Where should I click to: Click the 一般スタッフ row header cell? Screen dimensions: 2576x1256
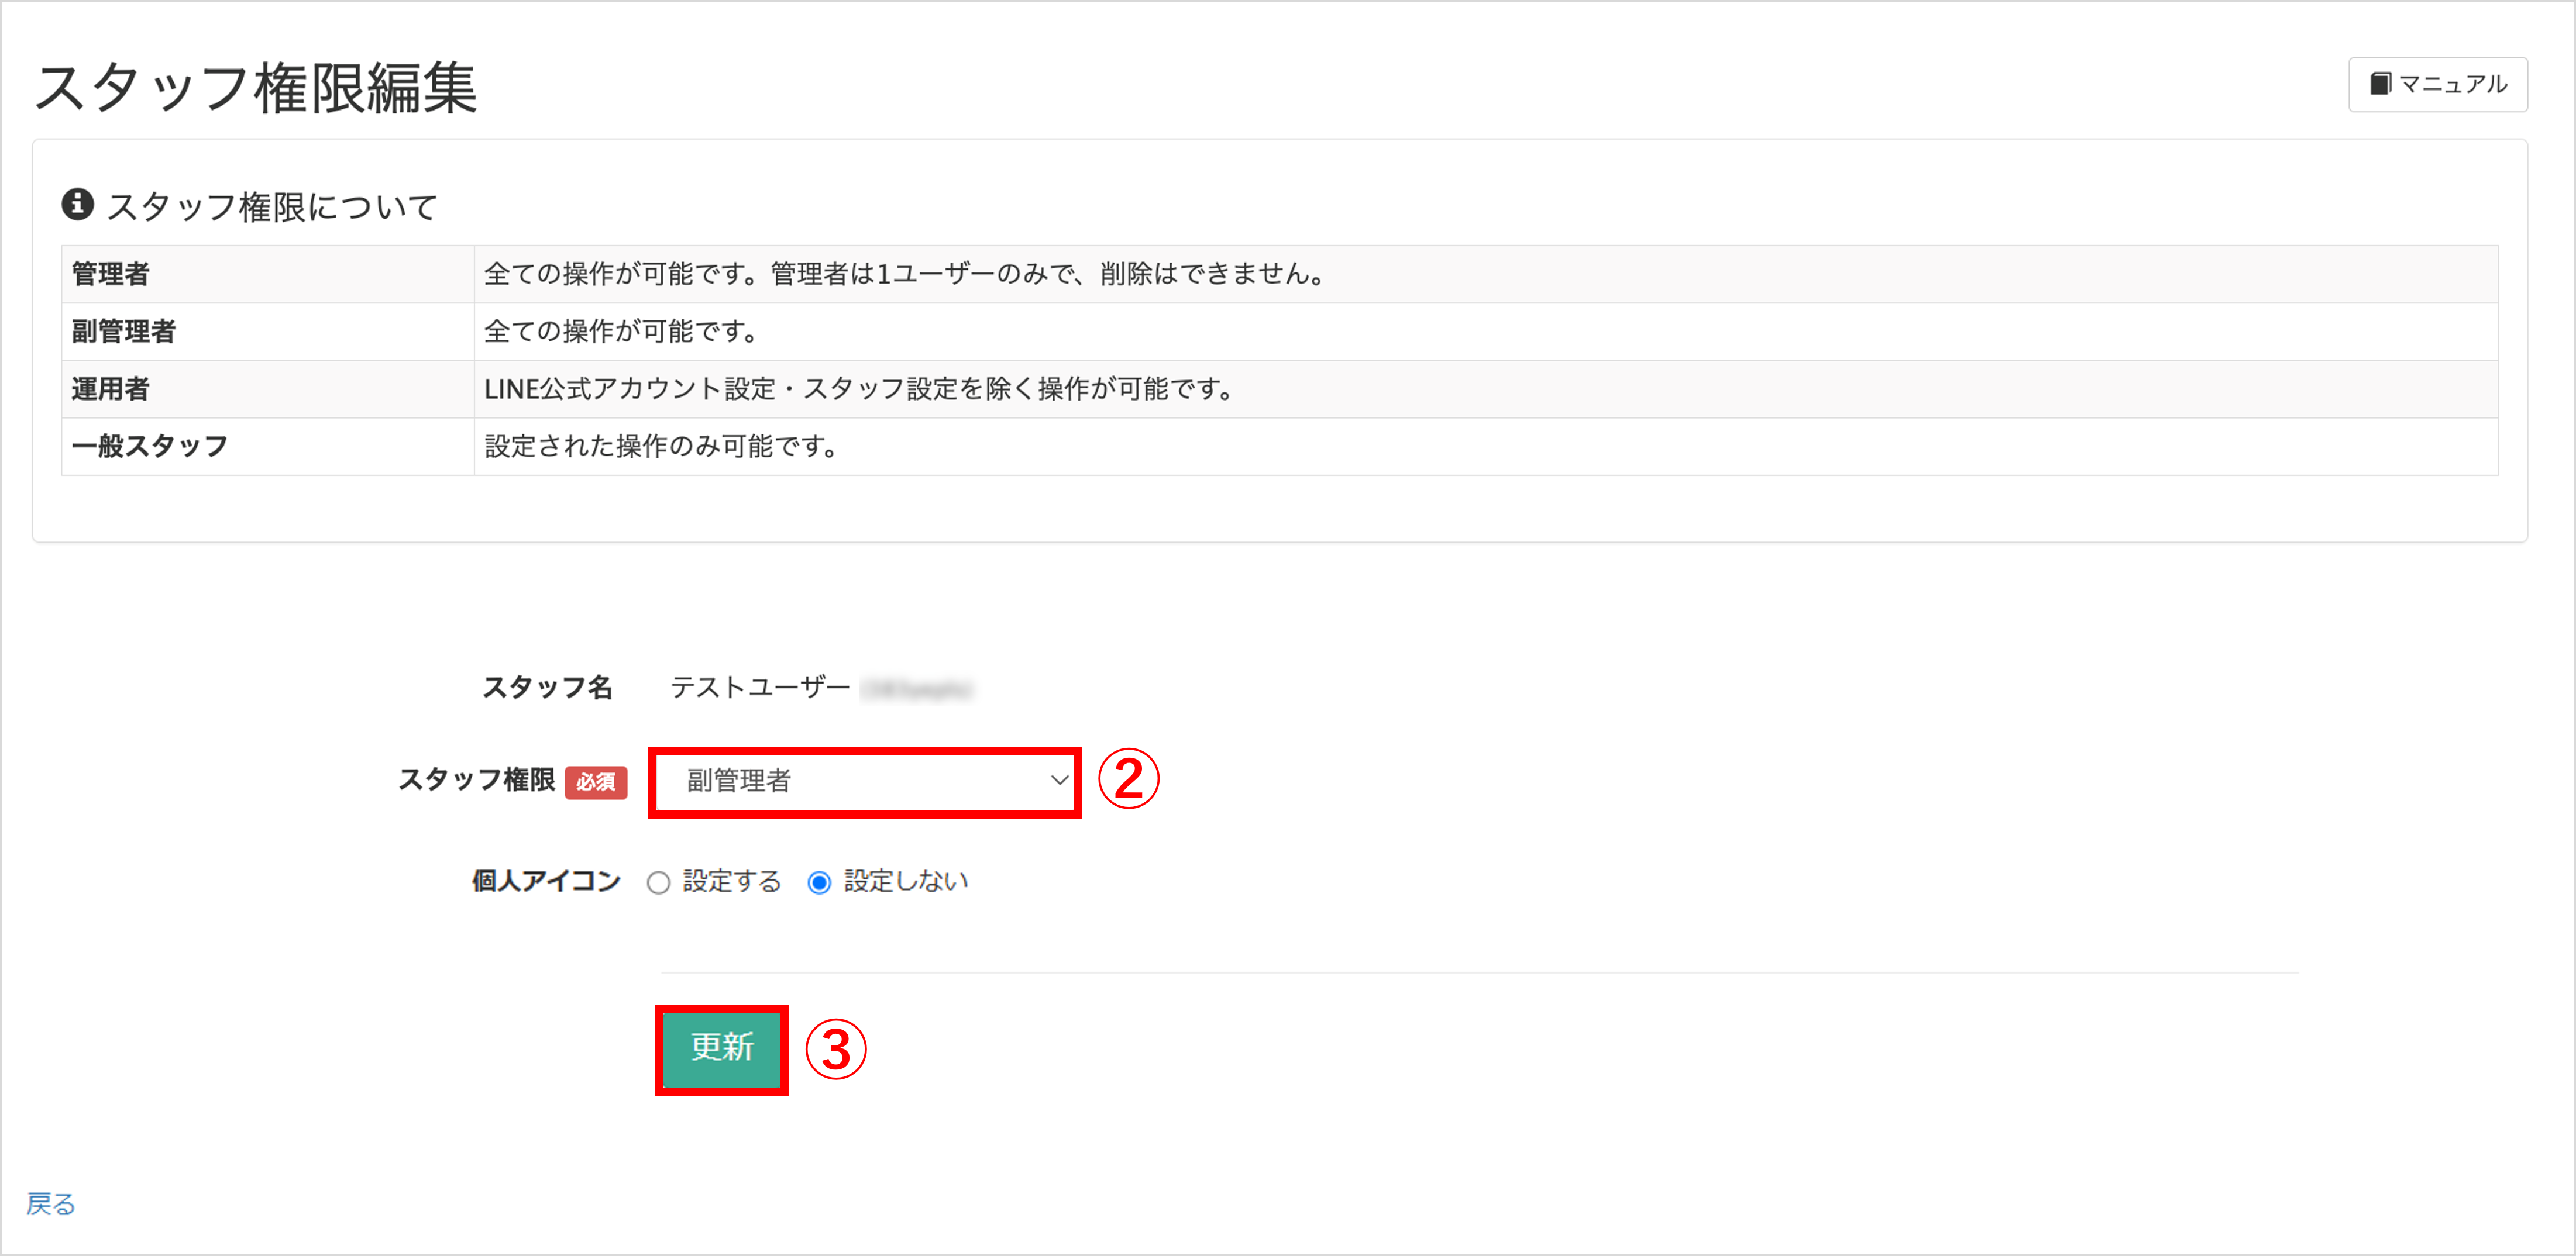click(268, 447)
